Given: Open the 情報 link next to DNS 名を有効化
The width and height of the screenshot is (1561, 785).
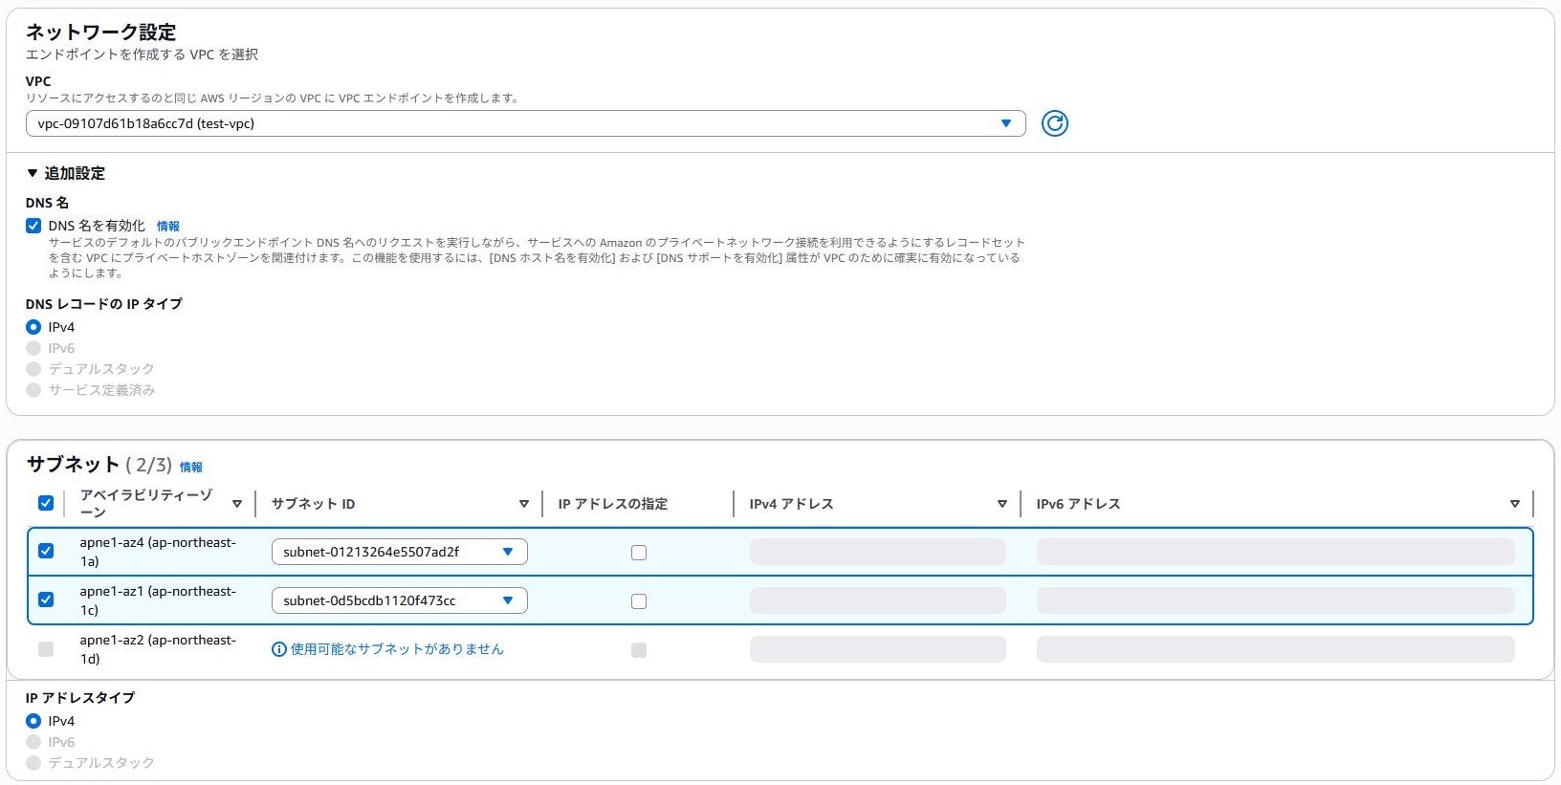Looking at the screenshot, I should [168, 227].
